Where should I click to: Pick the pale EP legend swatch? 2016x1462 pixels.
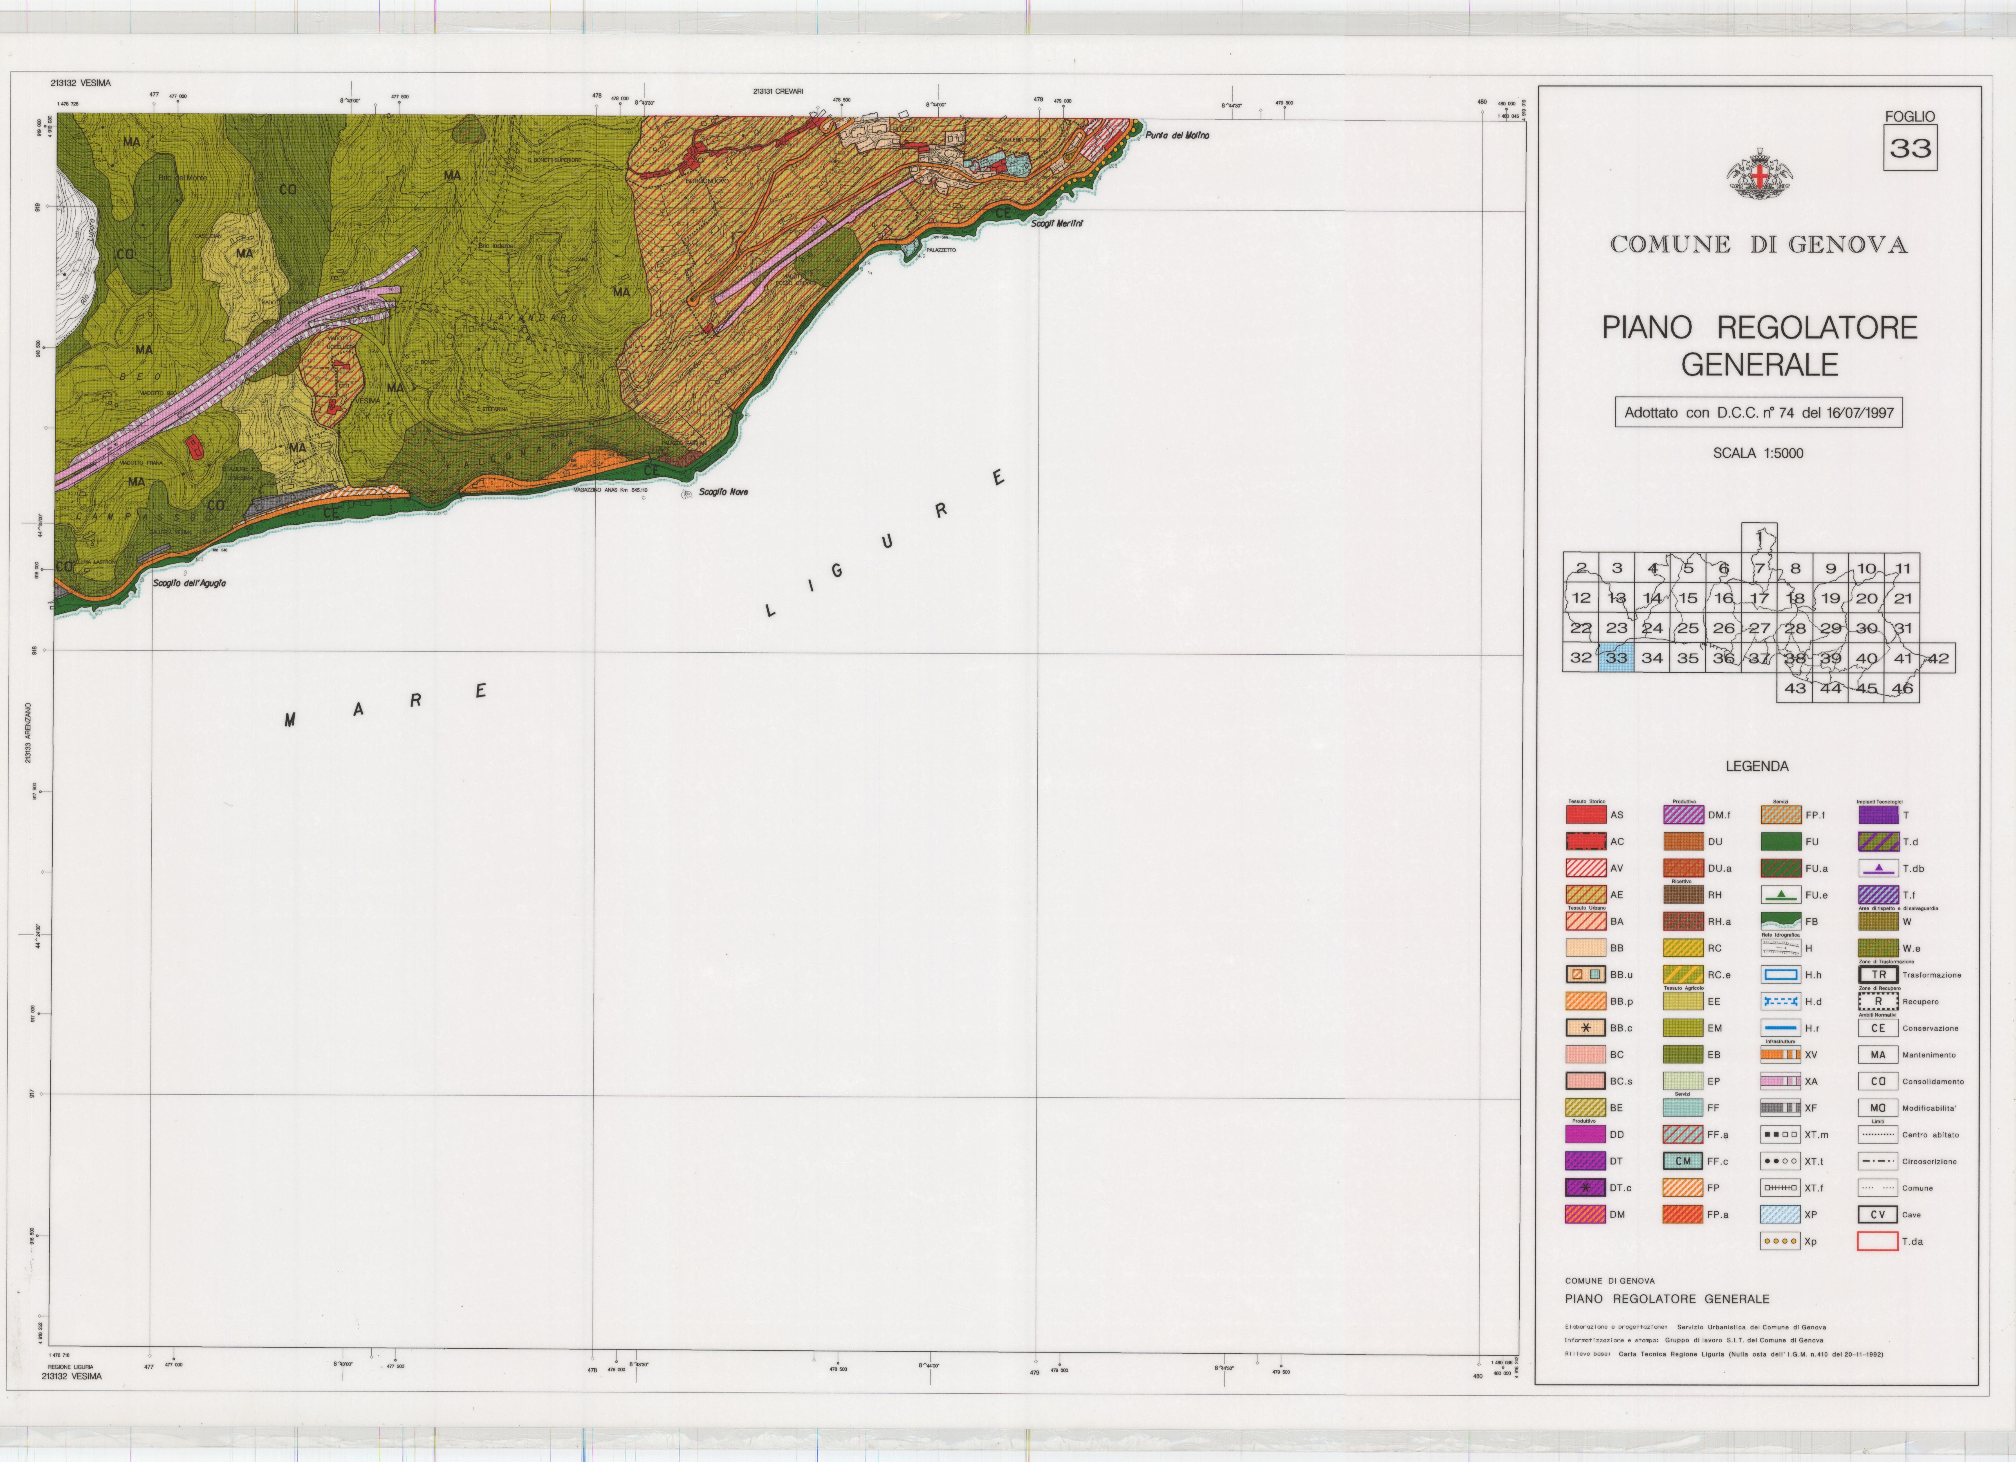pos(1683,1082)
